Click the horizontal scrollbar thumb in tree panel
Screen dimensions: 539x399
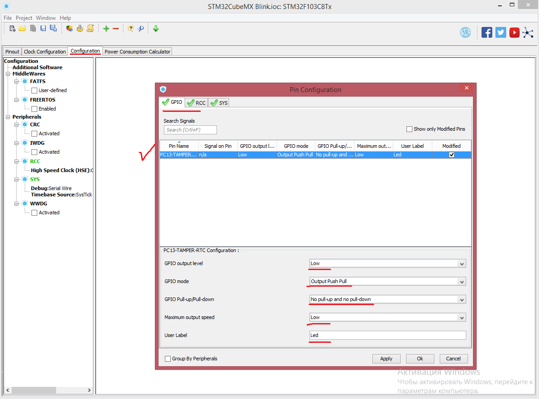pos(34,390)
